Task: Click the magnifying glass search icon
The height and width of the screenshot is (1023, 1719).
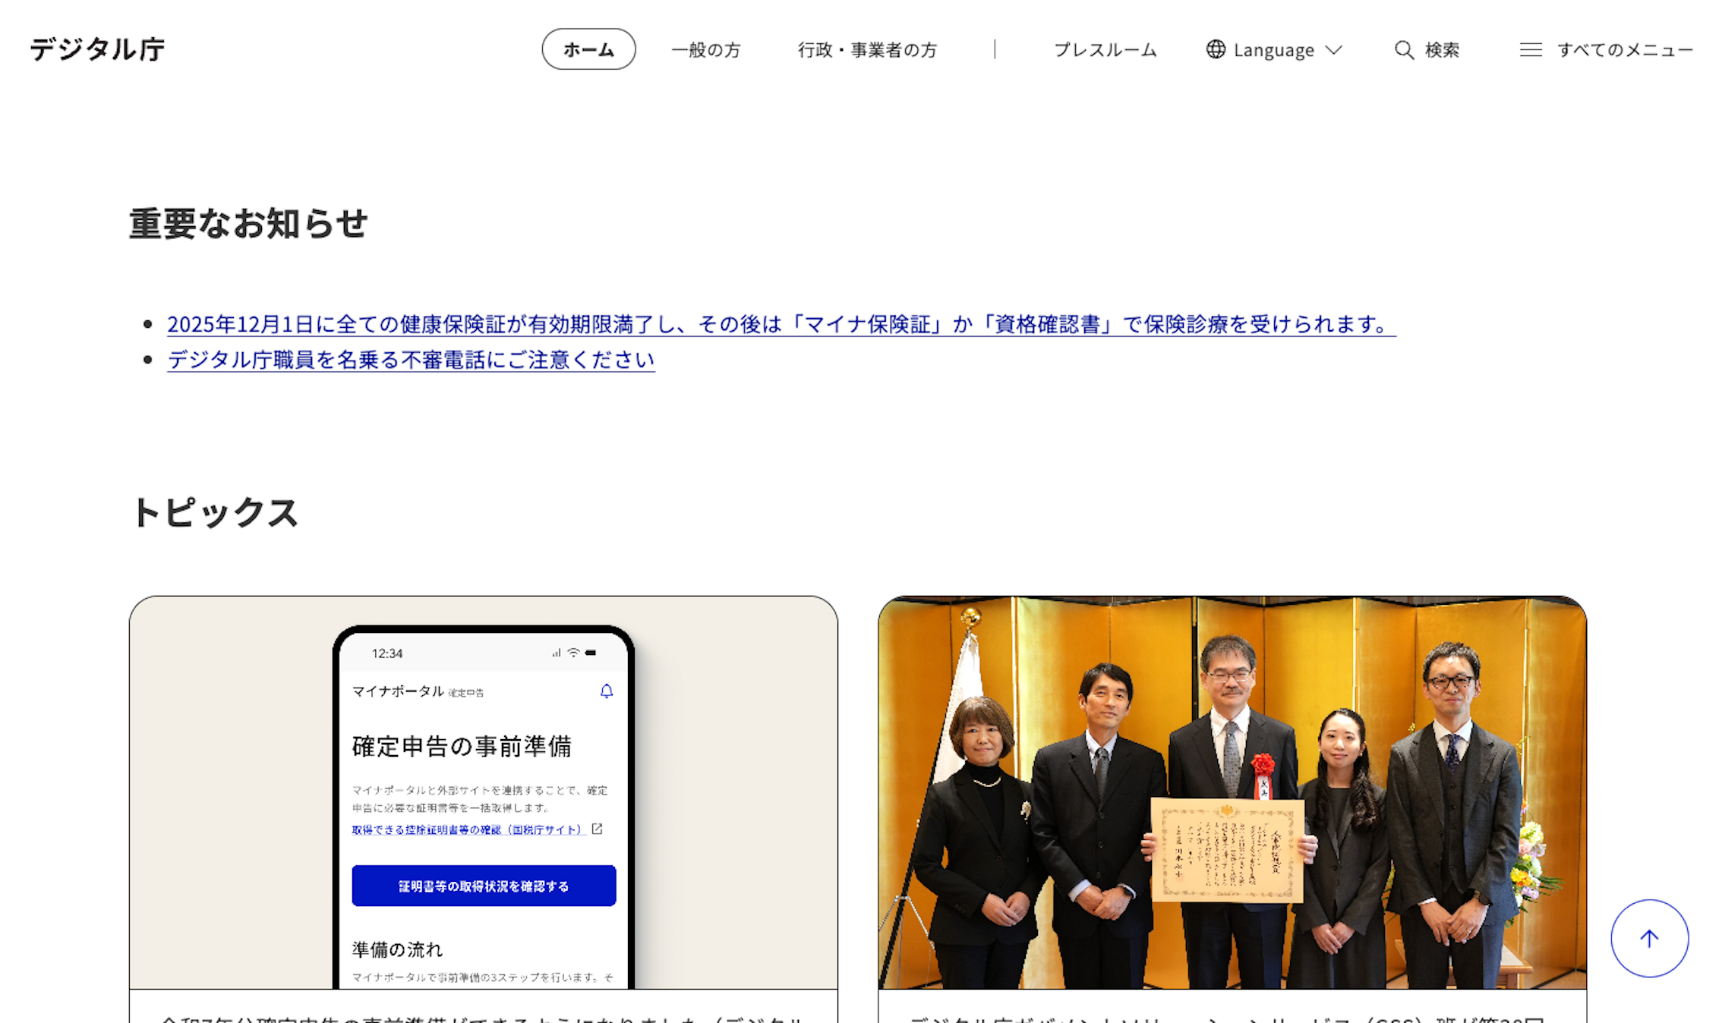Action: point(1404,50)
